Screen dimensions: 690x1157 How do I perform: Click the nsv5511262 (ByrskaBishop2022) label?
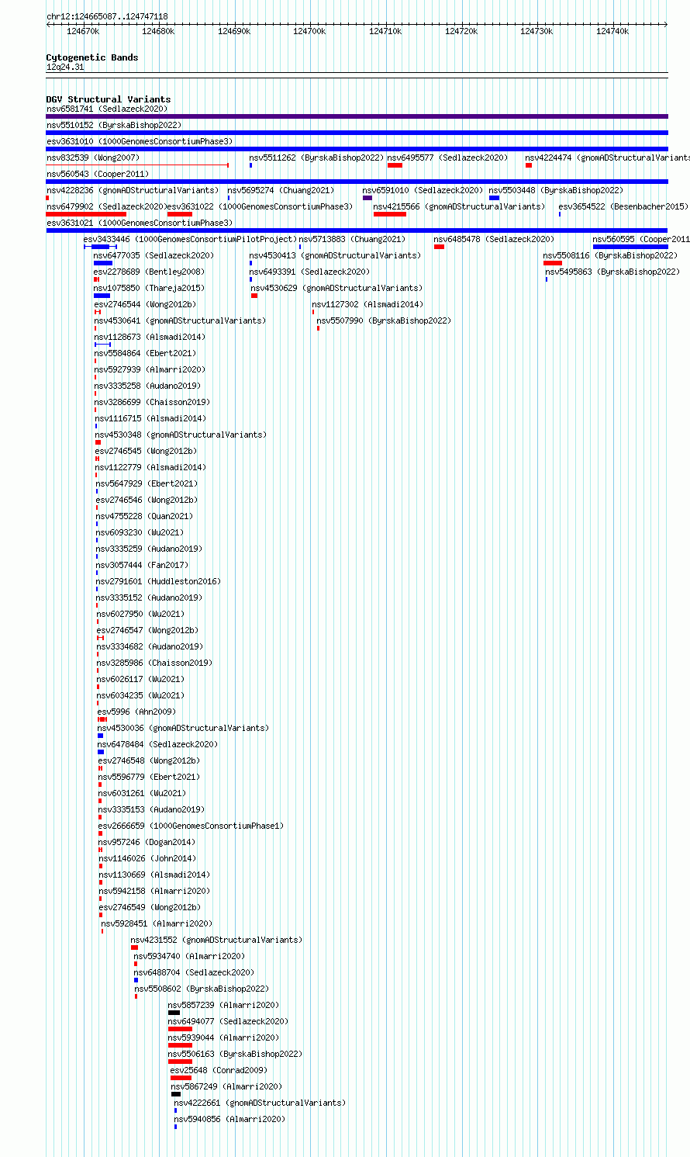[316, 158]
